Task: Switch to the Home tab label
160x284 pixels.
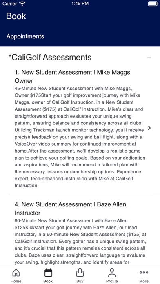Action: (x=16, y=281)
